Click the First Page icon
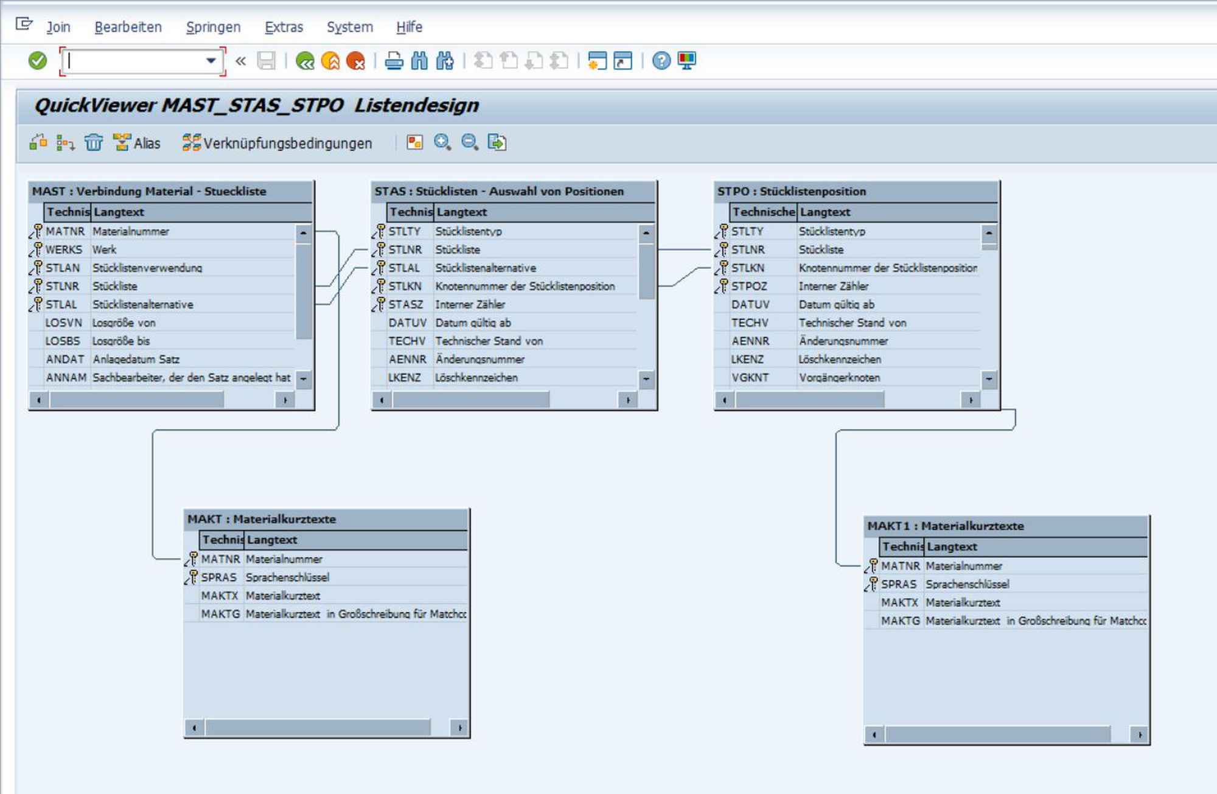The width and height of the screenshot is (1217, 794). coord(483,61)
